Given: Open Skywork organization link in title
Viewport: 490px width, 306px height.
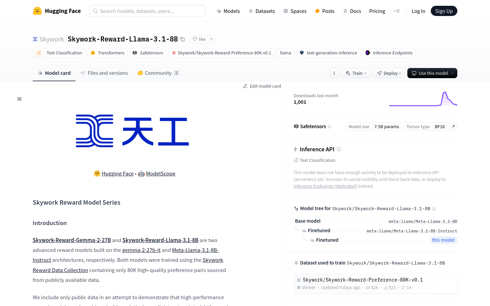Looking at the screenshot, I should tap(51, 39).
